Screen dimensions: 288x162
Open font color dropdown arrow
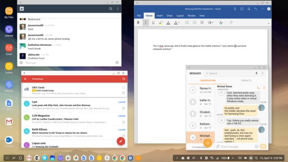[x=179, y=23]
